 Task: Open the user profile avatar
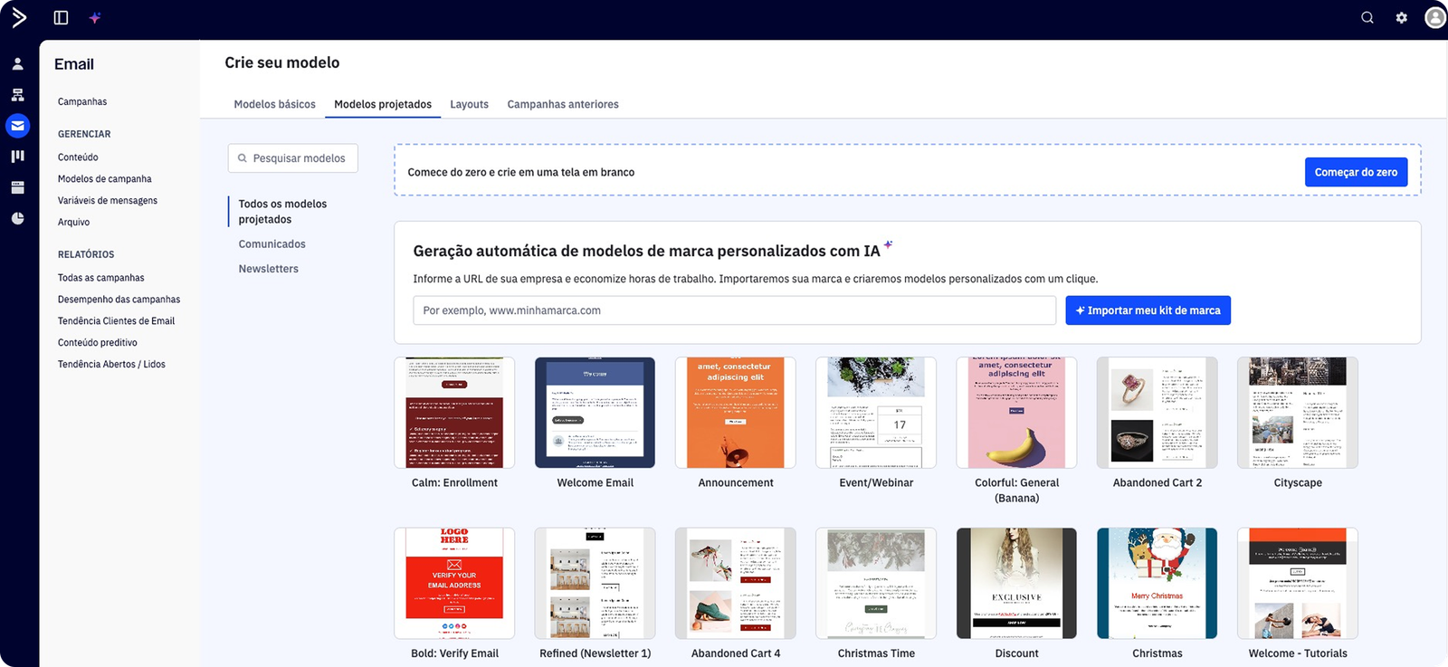point(1434,17)
